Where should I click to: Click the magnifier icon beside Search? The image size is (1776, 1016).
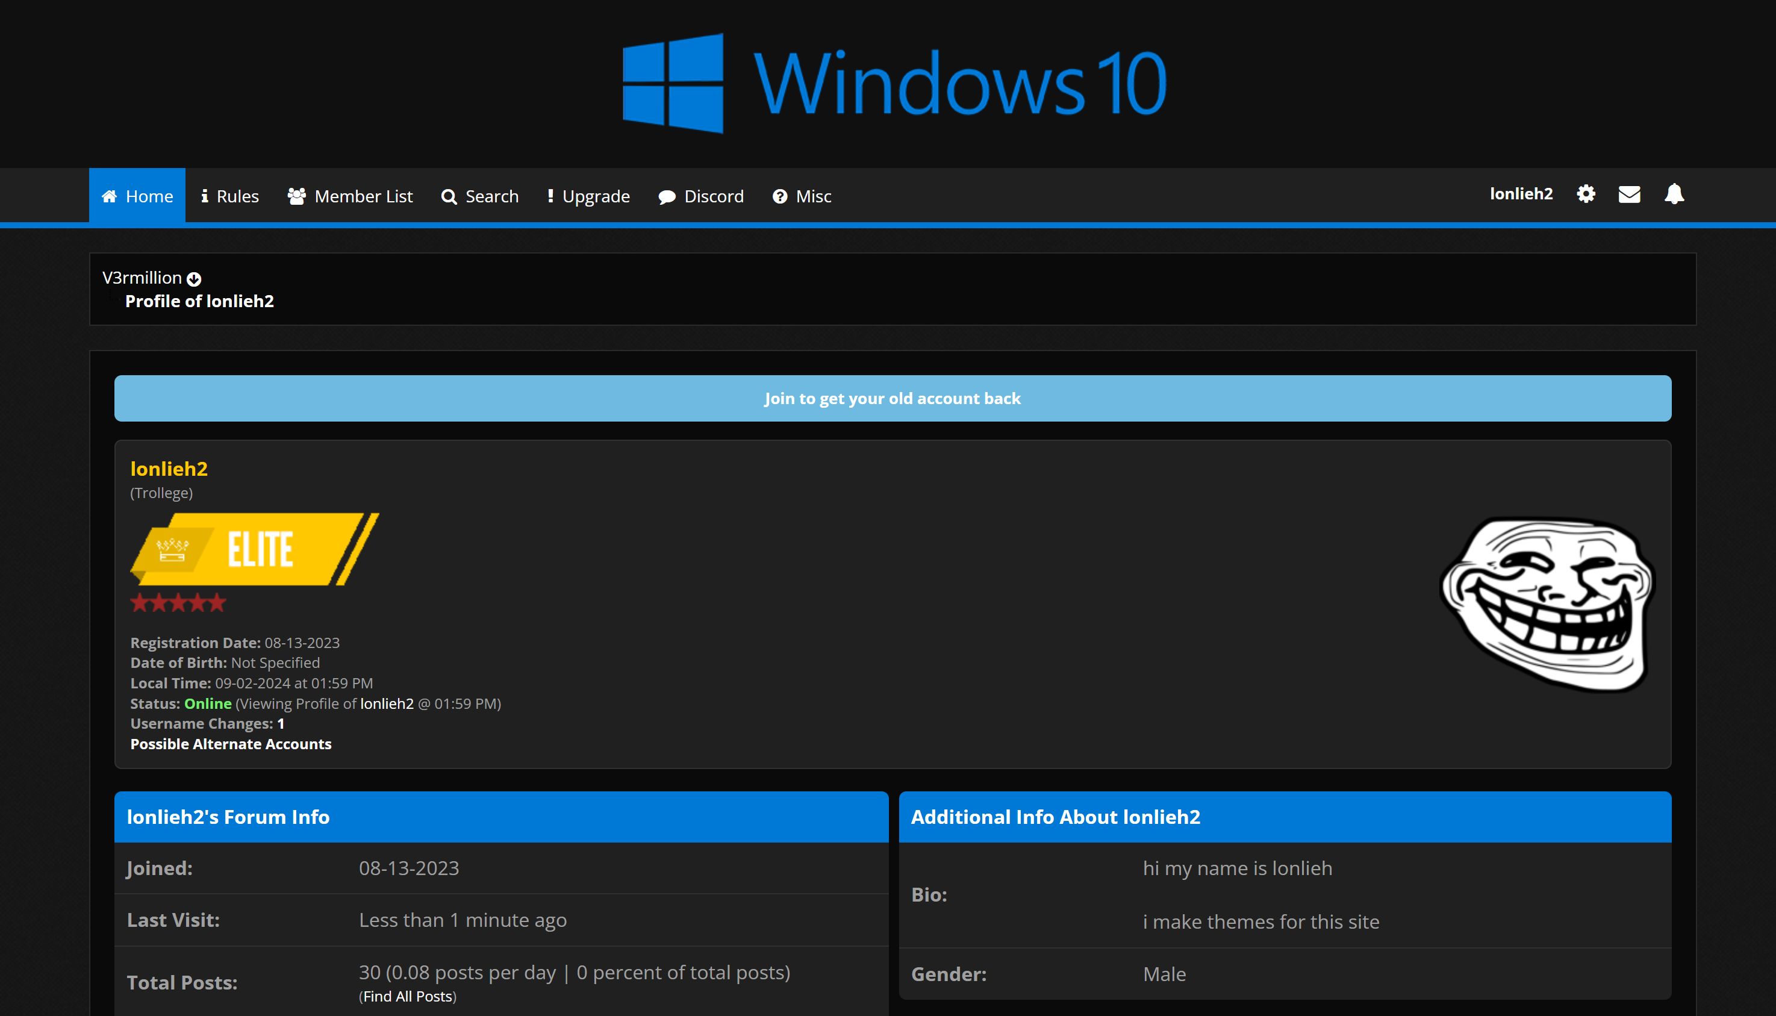point(449,197)
